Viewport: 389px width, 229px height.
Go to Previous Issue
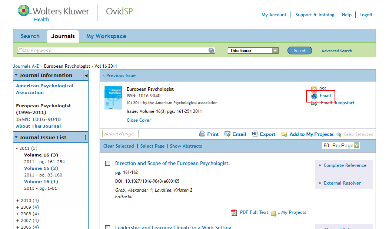pos(119,75)
